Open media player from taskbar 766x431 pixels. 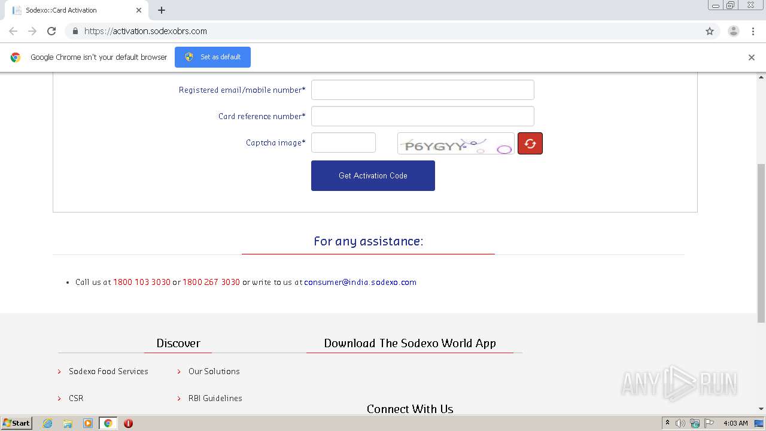[x=88, y=423]
